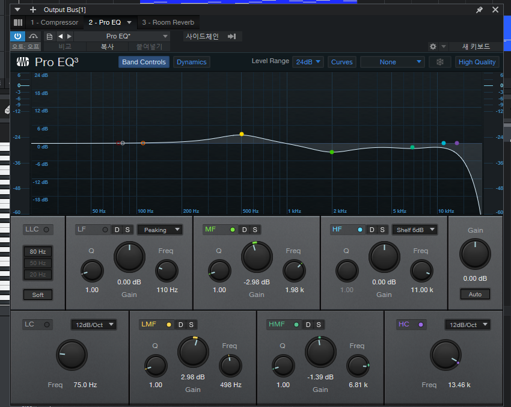Click the 복사 copy button
Screen dimensions: 511x407
(107, 47)
